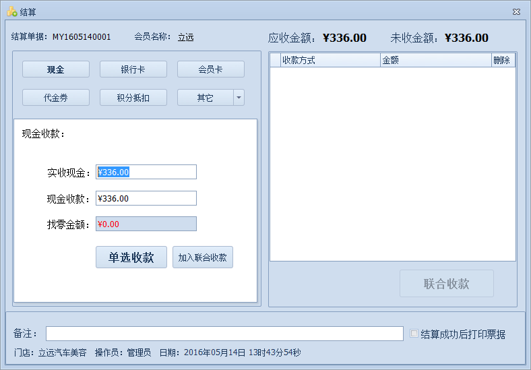Click 加入联合收款 button
This screenshot has height=370, width=531.
tap(203, 257)
